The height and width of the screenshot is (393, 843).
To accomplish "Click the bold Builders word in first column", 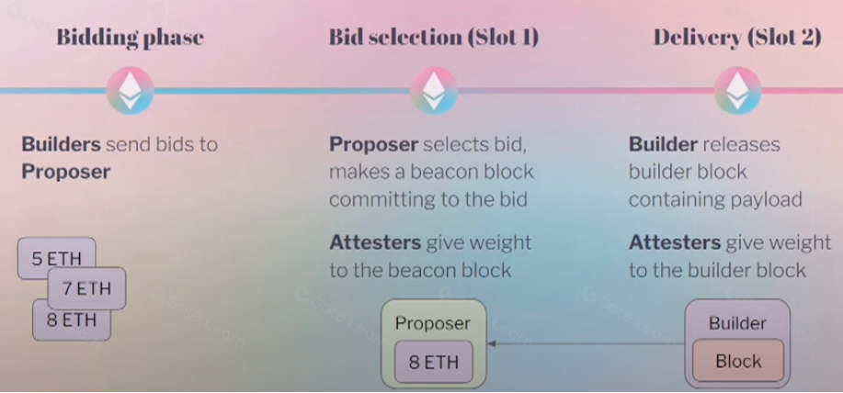I will click(62, 144).
